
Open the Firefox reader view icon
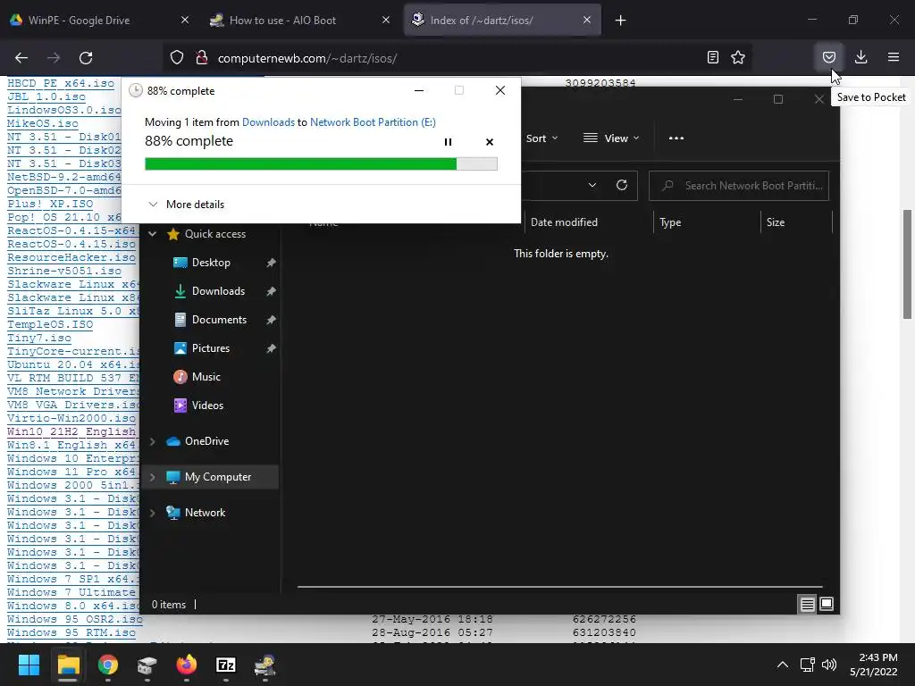tap(712, 57)
